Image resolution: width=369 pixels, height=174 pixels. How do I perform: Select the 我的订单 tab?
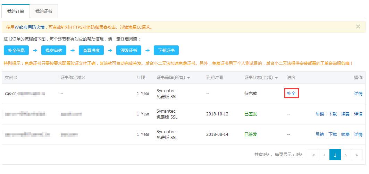point(16,11)
